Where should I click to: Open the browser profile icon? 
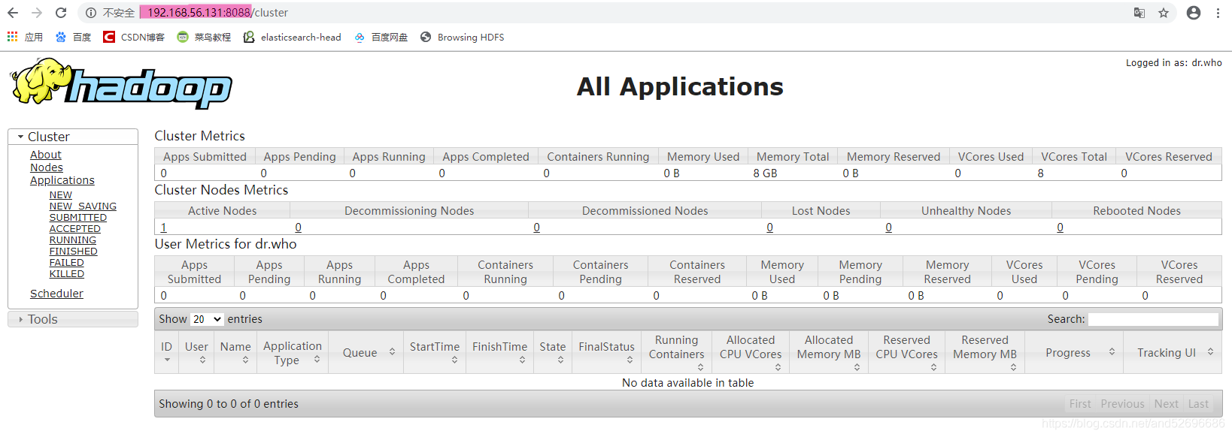pos(1194,13)
